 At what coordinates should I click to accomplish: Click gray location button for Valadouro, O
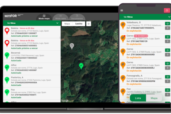tap(168, 28)
